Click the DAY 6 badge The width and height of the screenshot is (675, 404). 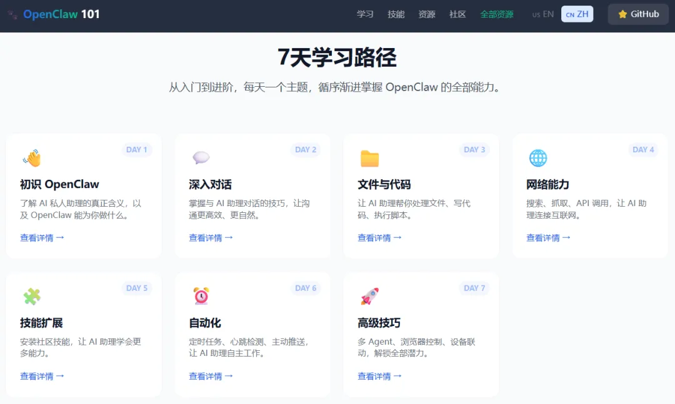click(306, 288)
